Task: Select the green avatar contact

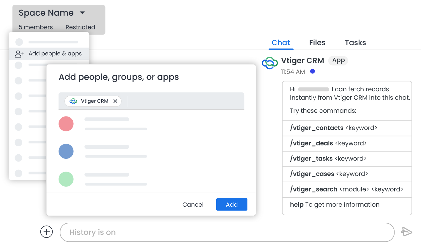Action: (x=66, y=179)
